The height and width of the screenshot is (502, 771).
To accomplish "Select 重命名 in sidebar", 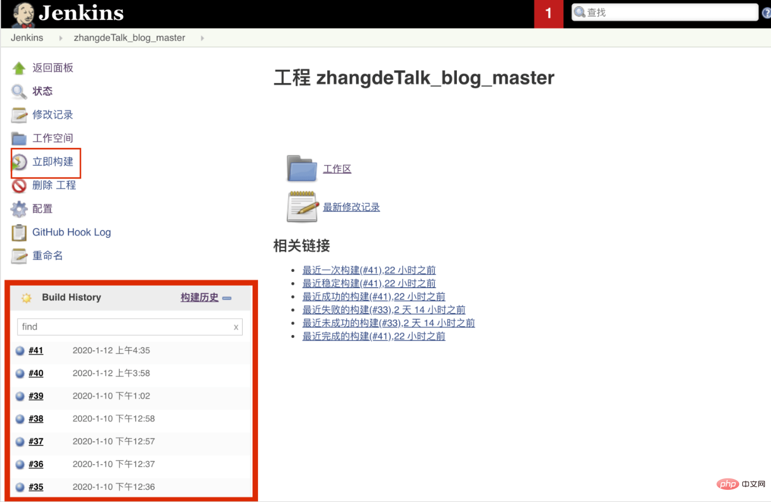I will click(48, 256).
